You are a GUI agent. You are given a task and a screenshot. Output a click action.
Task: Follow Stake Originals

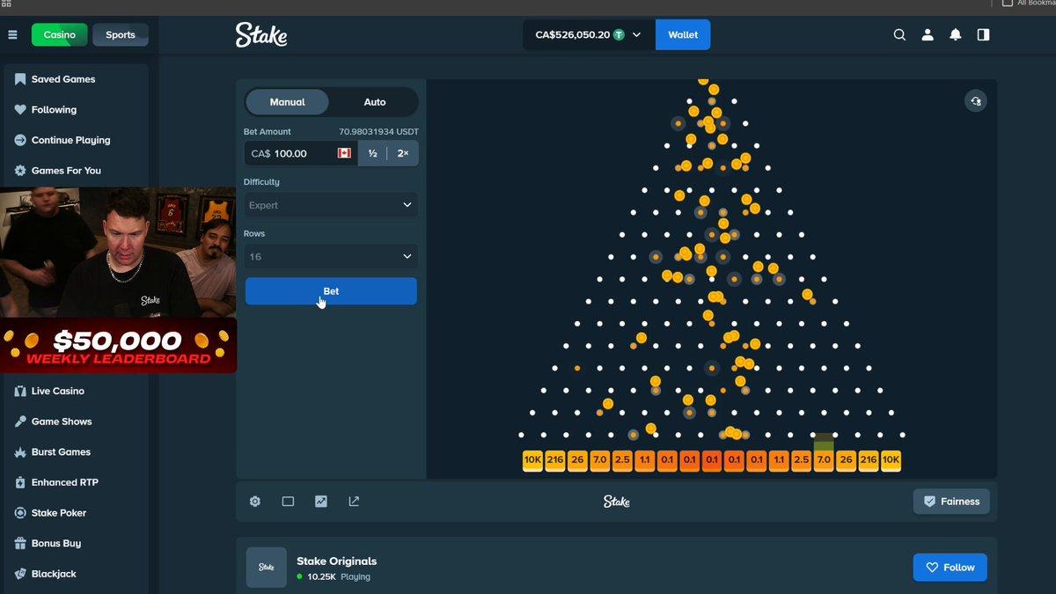coord(950,568)
